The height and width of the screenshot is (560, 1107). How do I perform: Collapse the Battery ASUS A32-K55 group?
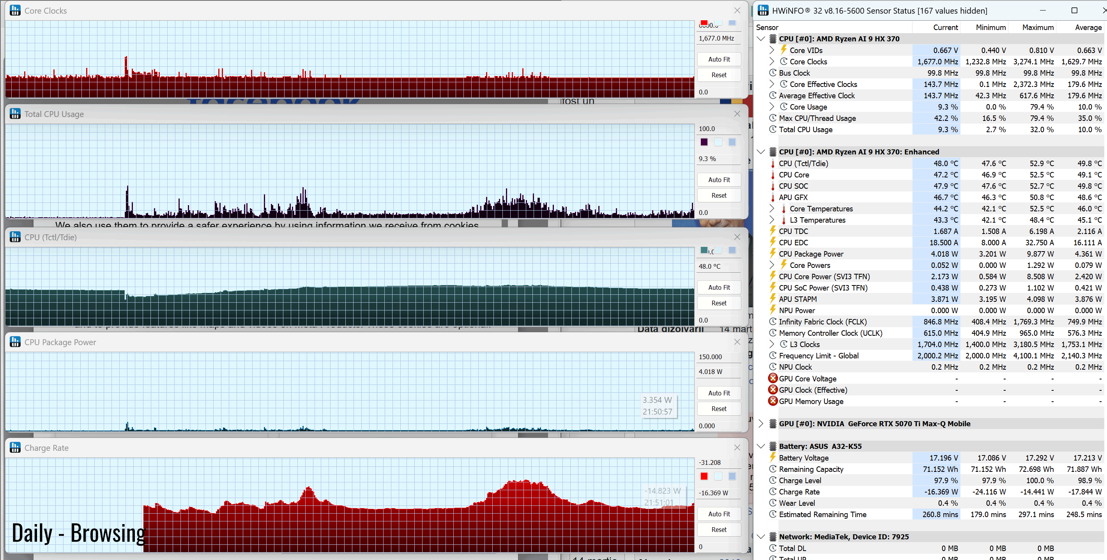[x=760, y=446]
